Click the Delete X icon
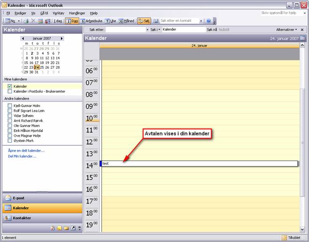The width and height of the screenshot is (309, 242). (33, 21)
